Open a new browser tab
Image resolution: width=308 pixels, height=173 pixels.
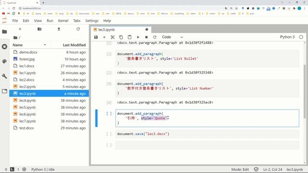click(x=43, y=3)
